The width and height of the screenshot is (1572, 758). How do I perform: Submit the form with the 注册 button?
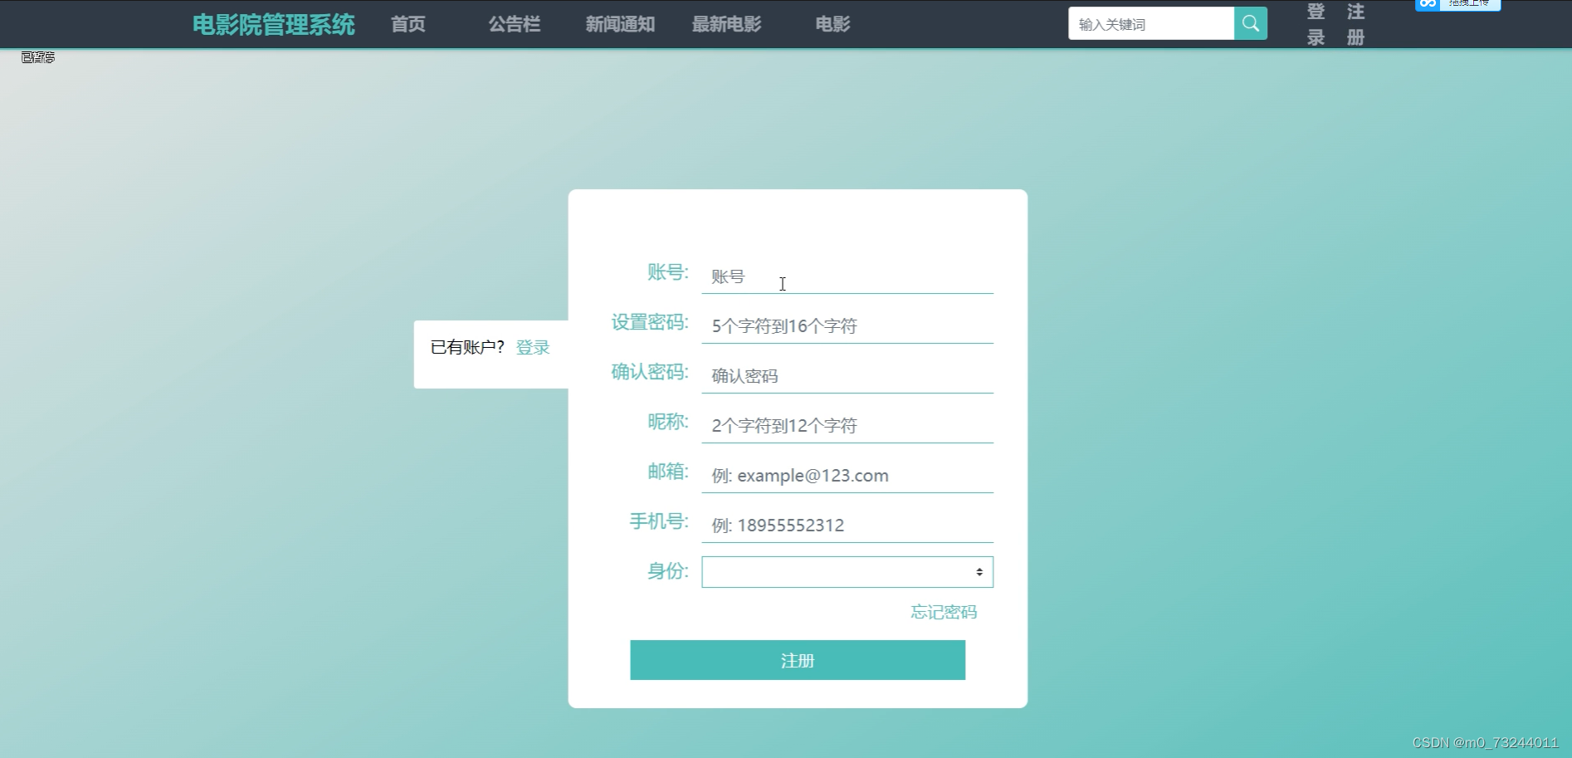pos(798,660)
